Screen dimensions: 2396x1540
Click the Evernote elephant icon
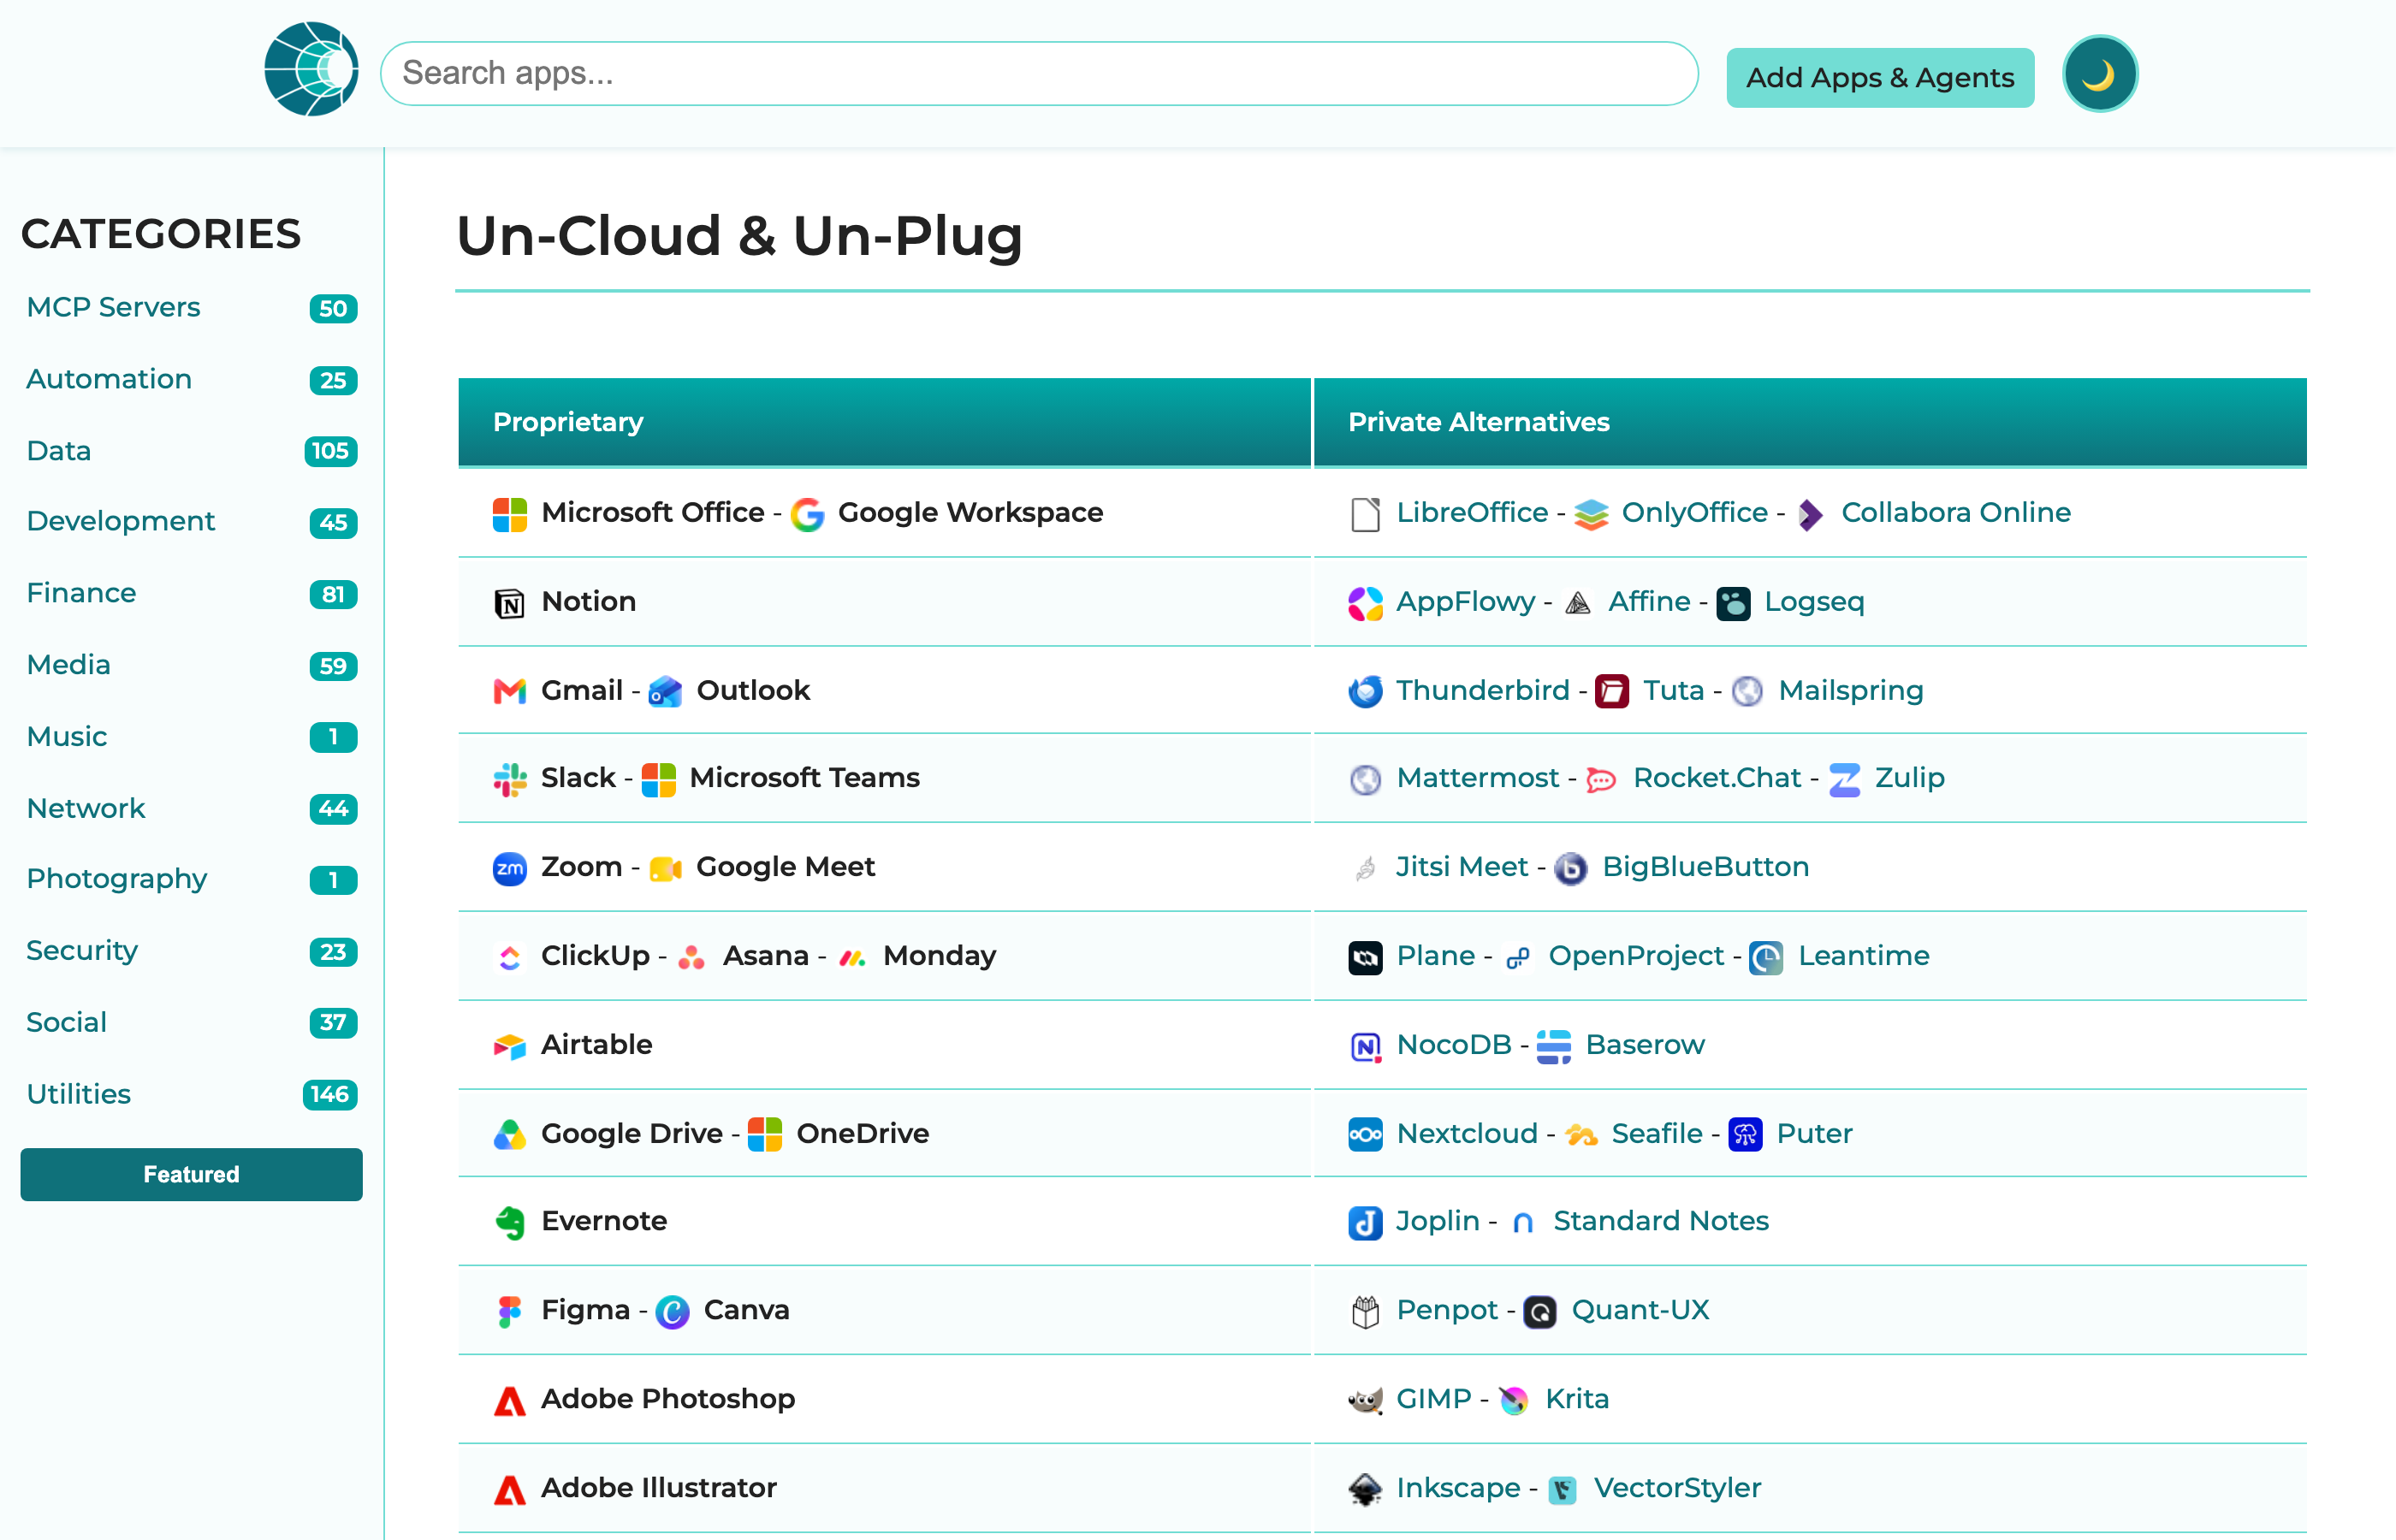pos(510,1222)
